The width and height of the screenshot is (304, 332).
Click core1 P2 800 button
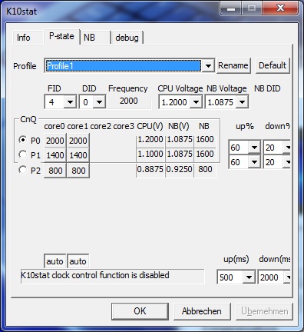click(x=78, y=171)
